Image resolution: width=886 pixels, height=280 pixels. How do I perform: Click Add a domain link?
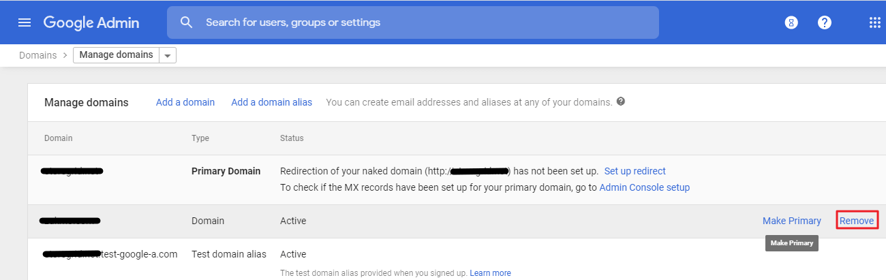pos(185,102)
